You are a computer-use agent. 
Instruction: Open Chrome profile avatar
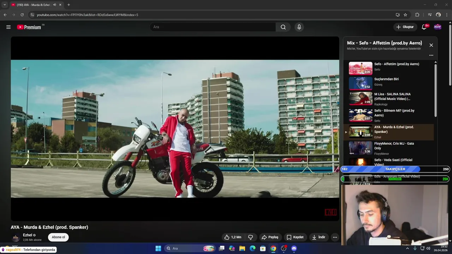click(438, 15)
